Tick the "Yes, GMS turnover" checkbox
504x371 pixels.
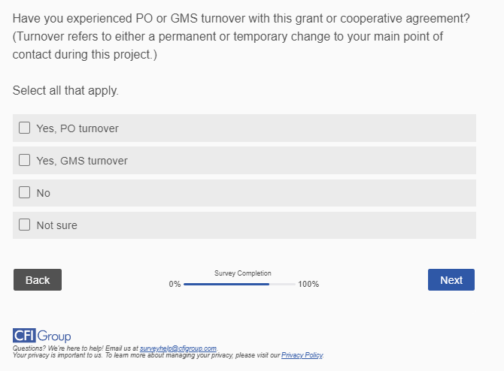25,161
